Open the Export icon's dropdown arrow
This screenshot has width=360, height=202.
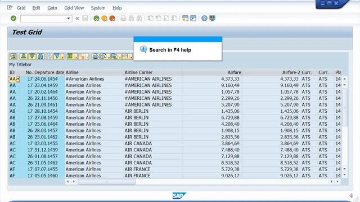tap(120, 57)
